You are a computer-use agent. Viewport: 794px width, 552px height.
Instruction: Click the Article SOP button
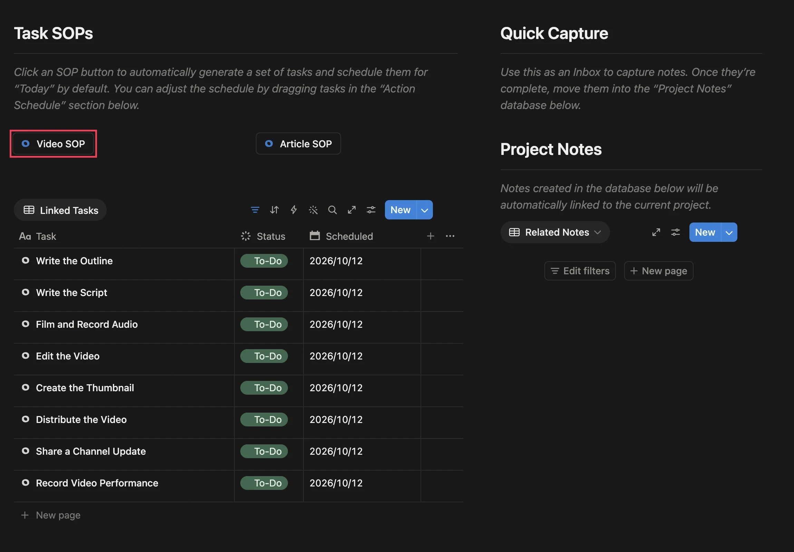pos(298,144)
